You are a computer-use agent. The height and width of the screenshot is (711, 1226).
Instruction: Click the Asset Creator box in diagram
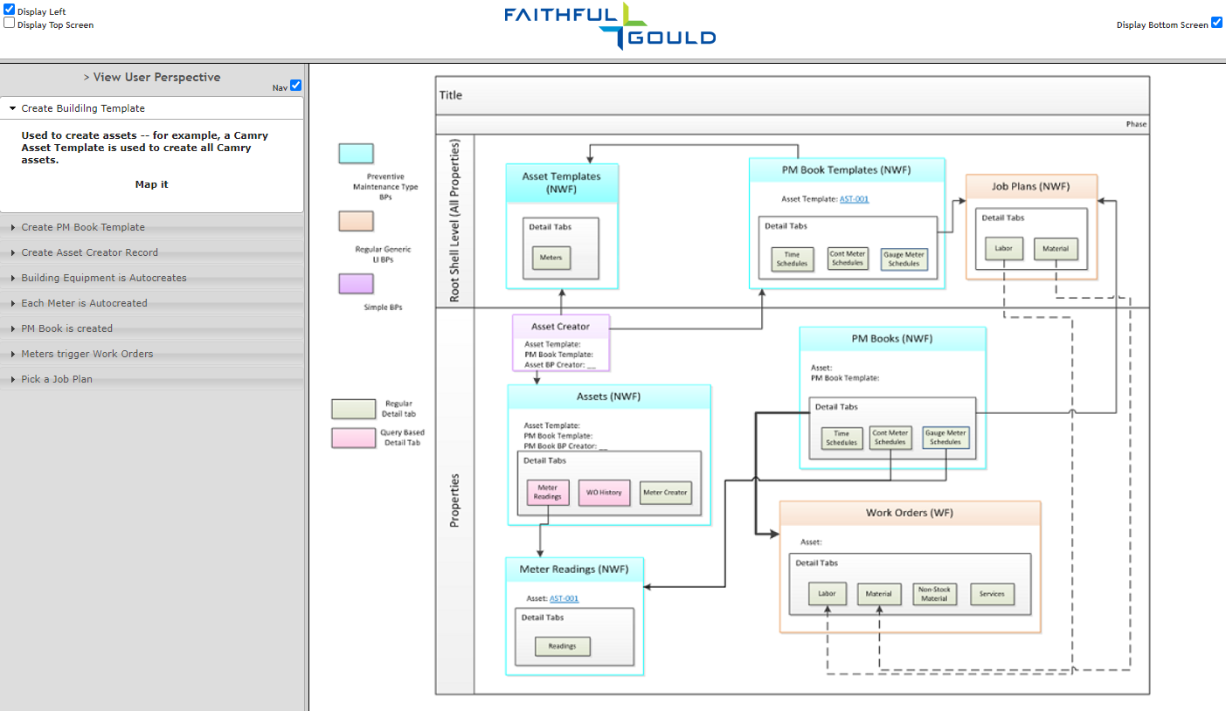pos(560,327)
